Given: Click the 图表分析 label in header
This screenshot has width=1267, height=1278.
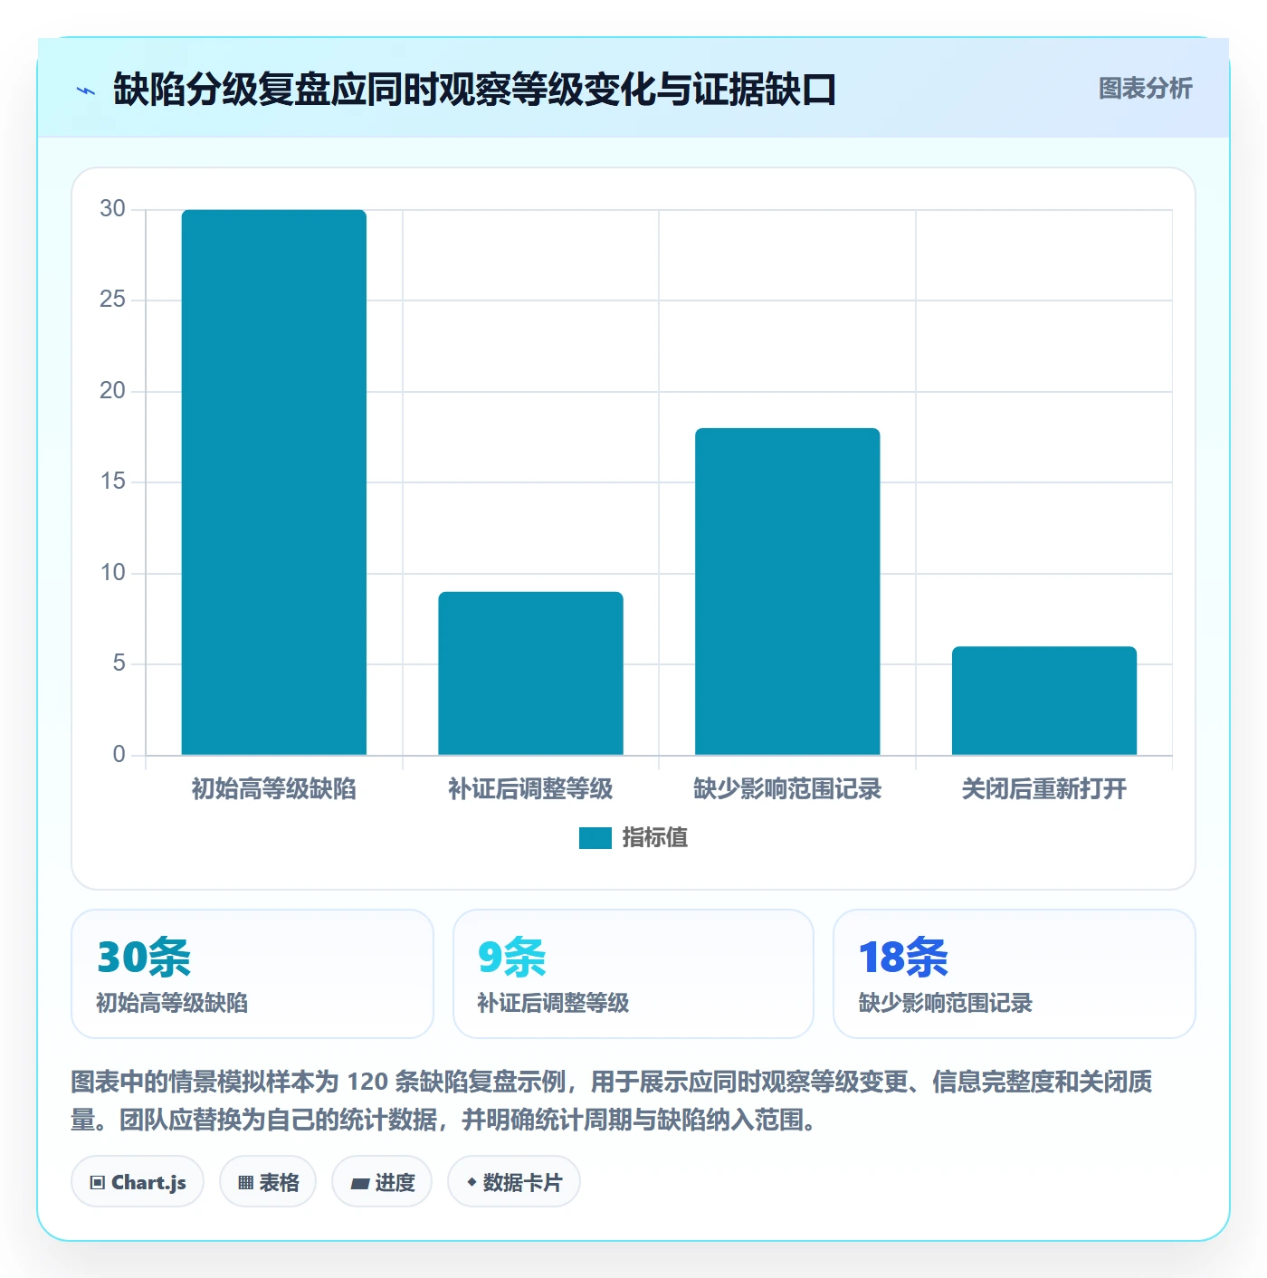Looking at the screenshot, I should [x=1145, y=89].
